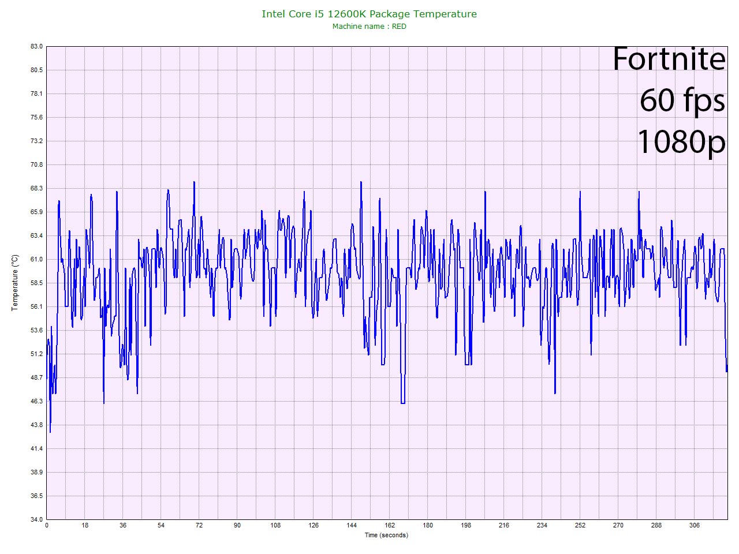The width and height of the screenshot is (739, 554).
Task: Click the '1080p' overlay label
Action: (681, 141)
